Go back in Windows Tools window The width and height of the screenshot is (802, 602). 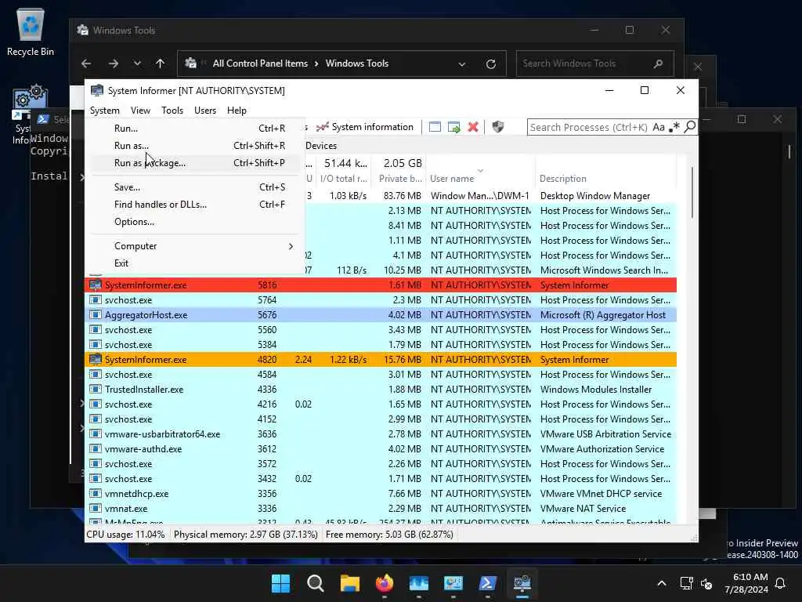86,63
